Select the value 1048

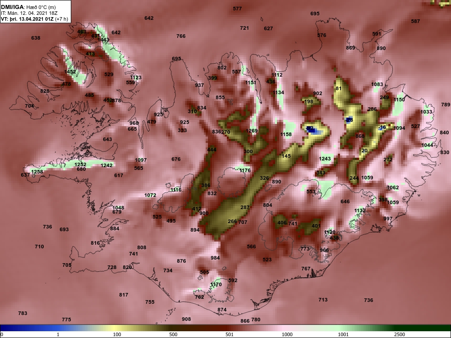pyautogui.click(x=118, y=208)
